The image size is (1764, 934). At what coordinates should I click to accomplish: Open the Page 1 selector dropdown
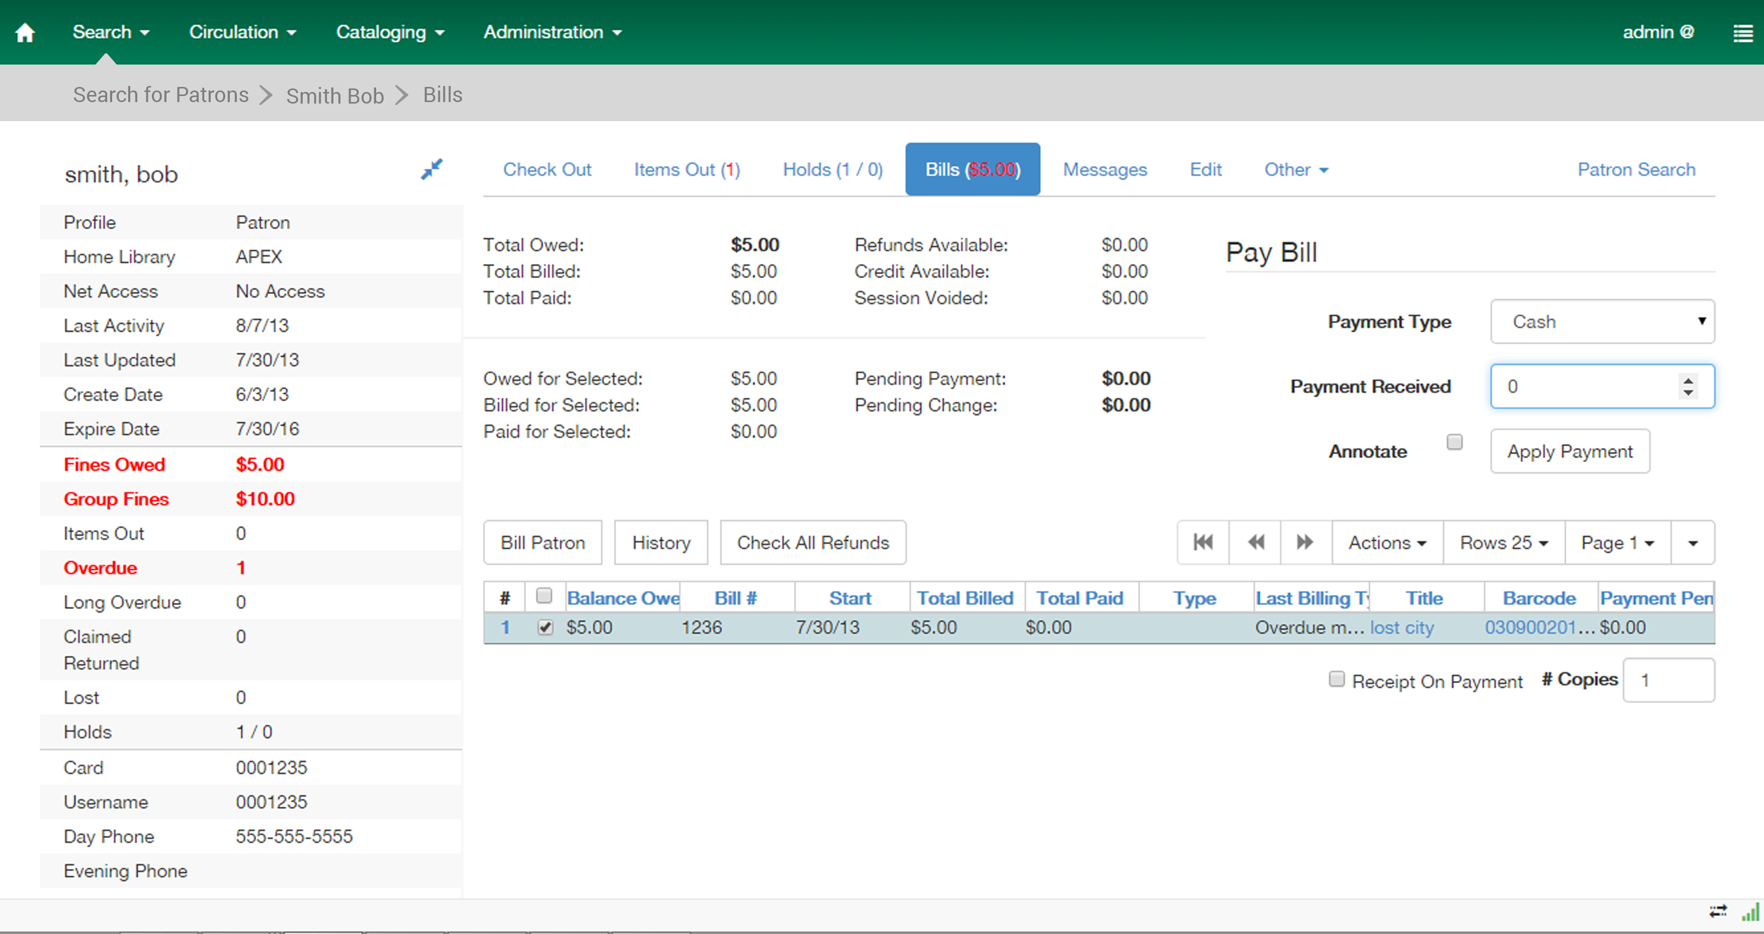[x=1618, y=542]
